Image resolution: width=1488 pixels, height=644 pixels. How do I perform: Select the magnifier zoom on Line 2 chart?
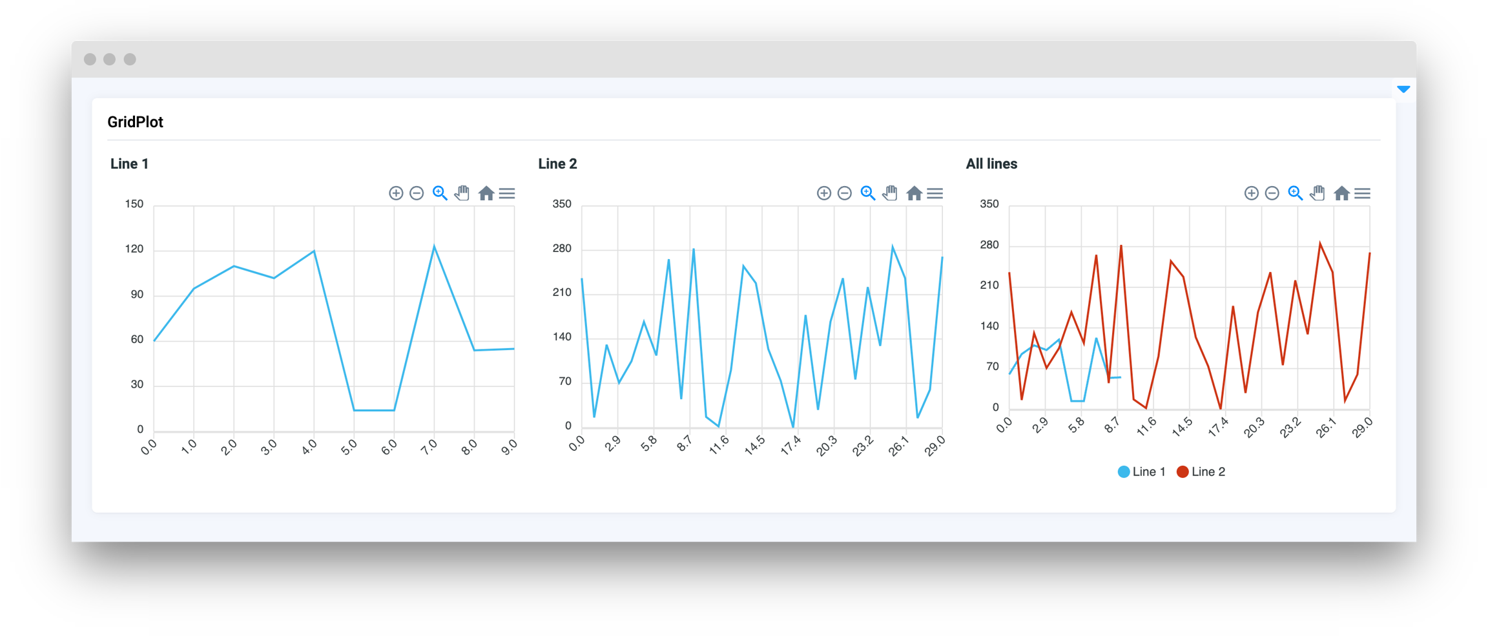[867, 193]
